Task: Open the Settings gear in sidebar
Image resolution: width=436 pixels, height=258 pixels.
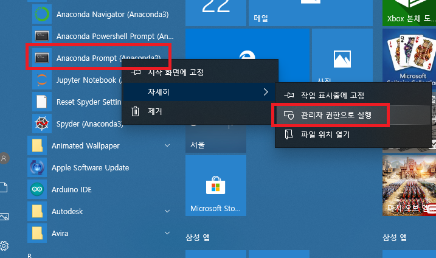Action: tap(4, 246)
